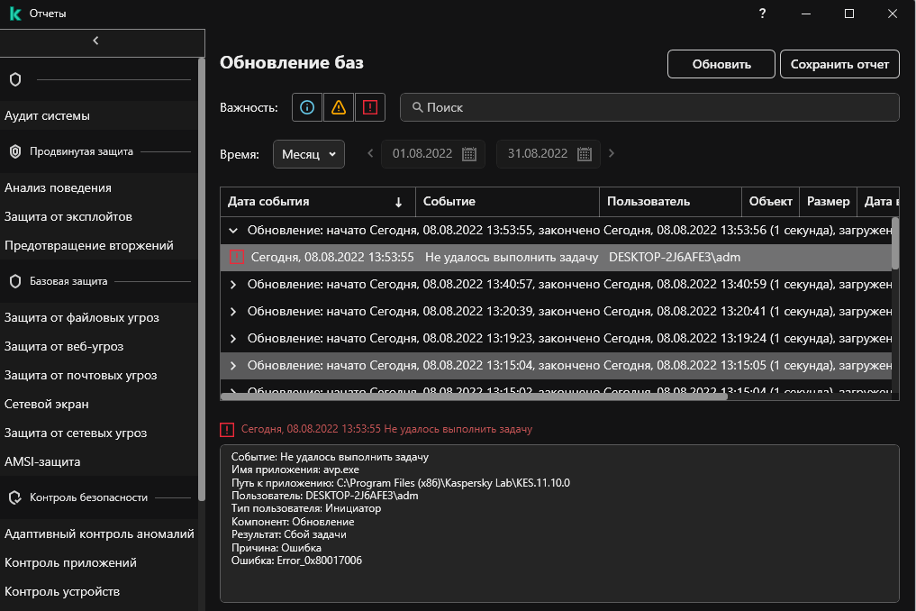The image size is (916, 611).
Task: Toggle the informational importance filter
Action: [x=307, y=107]
